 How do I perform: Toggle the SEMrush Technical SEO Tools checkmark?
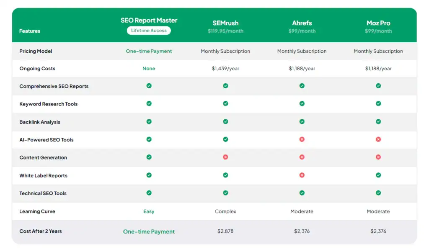click(x=225, y=193)
